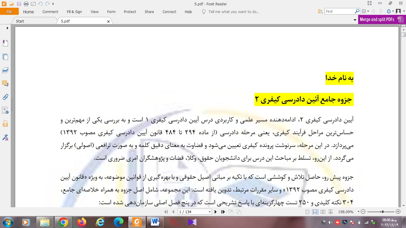406x228 pixels.
Task: Click the Save icon in quick access toolbar
Action: coord(19,4)
